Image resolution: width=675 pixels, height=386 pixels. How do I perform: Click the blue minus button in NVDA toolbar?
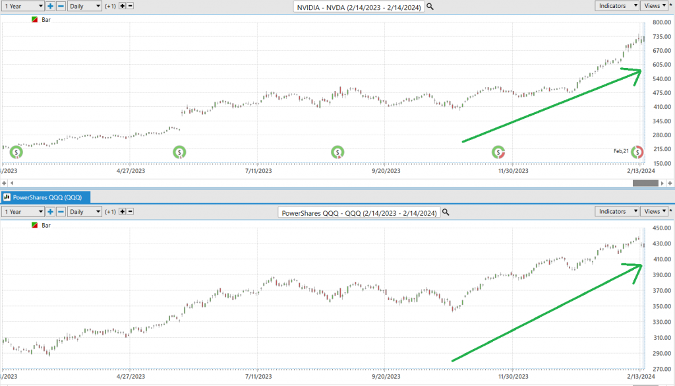tap(61, 6)
